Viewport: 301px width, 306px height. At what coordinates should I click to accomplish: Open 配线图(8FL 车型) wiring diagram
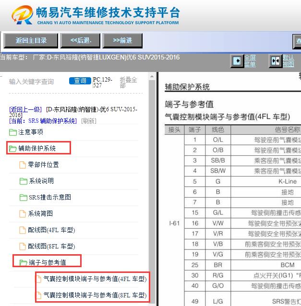coord(51,246)
